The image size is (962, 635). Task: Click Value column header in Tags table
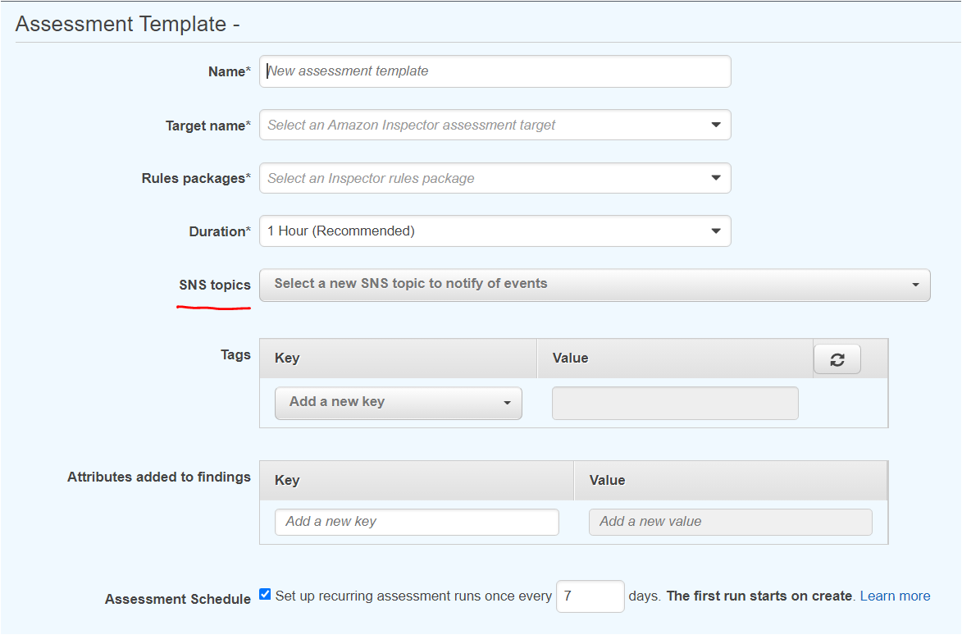[570, 359]
